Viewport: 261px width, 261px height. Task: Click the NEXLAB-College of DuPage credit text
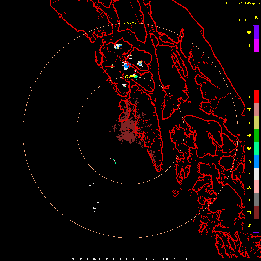tap(232, 3)
